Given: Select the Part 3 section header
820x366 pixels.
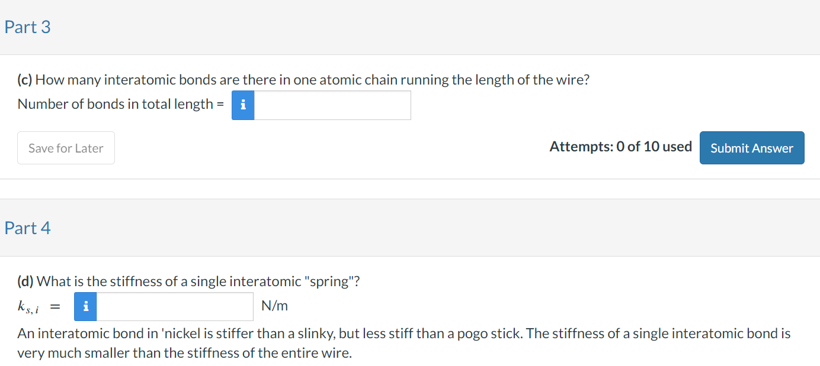Looking at the screenshot, I should tap(27, 27).
